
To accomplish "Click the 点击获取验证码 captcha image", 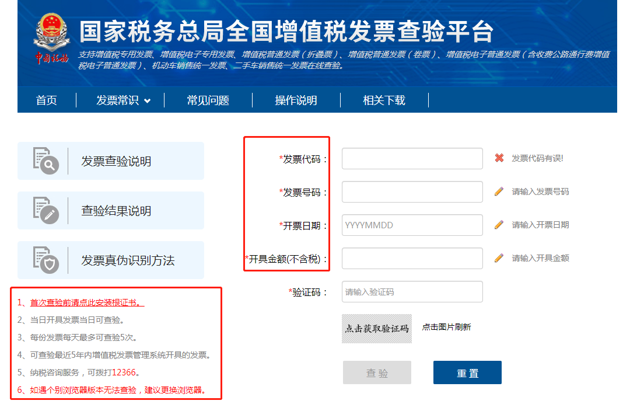I will 377,329.
